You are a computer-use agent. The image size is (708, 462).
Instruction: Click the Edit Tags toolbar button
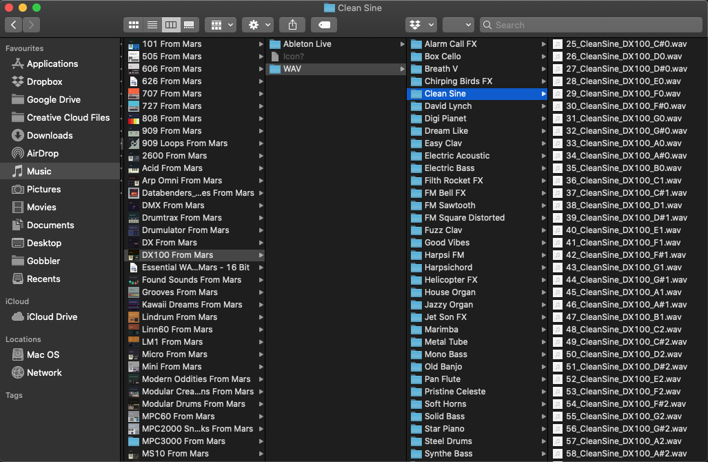[x=324, y=25]
